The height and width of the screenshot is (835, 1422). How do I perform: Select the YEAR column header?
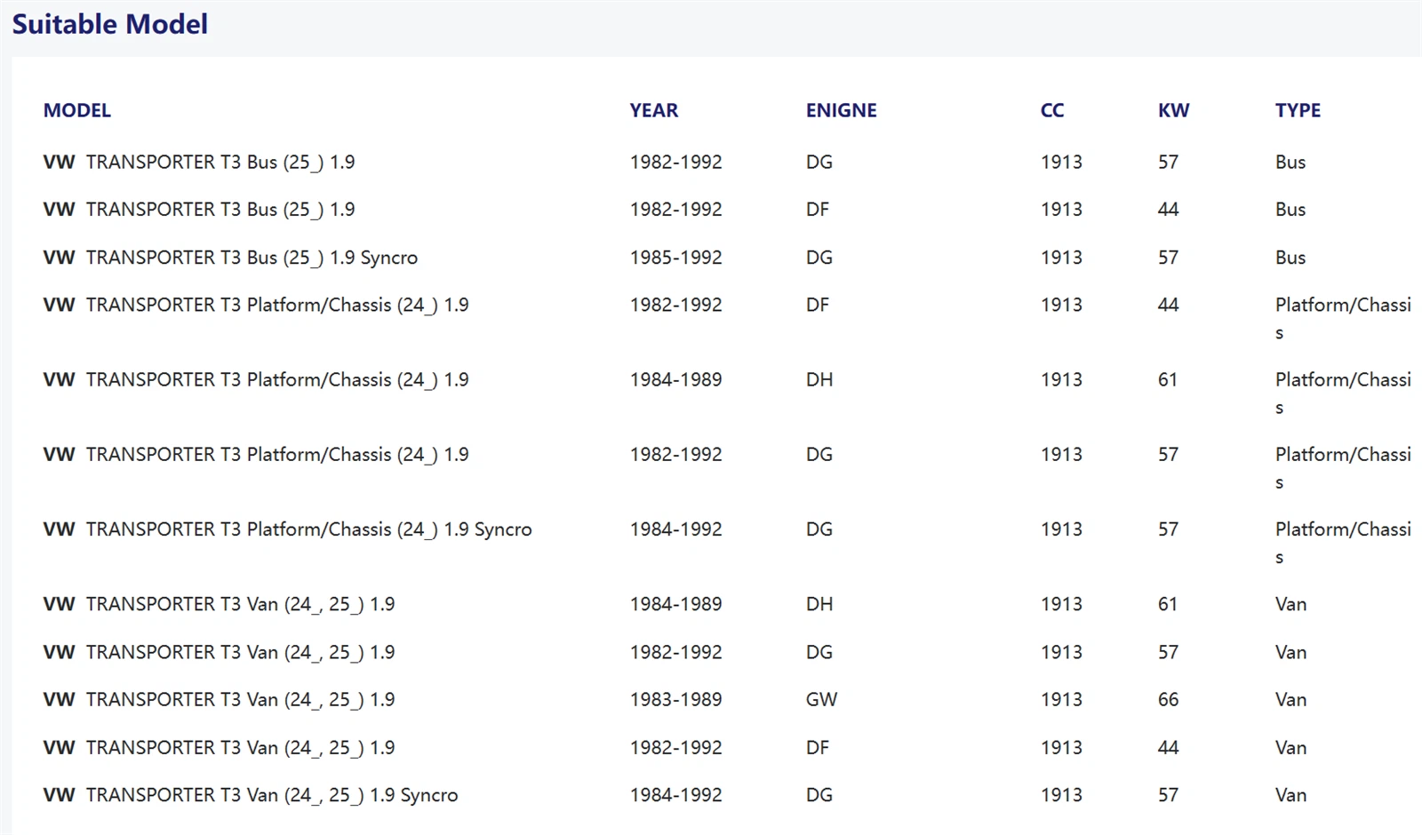[x=653, y=110]
